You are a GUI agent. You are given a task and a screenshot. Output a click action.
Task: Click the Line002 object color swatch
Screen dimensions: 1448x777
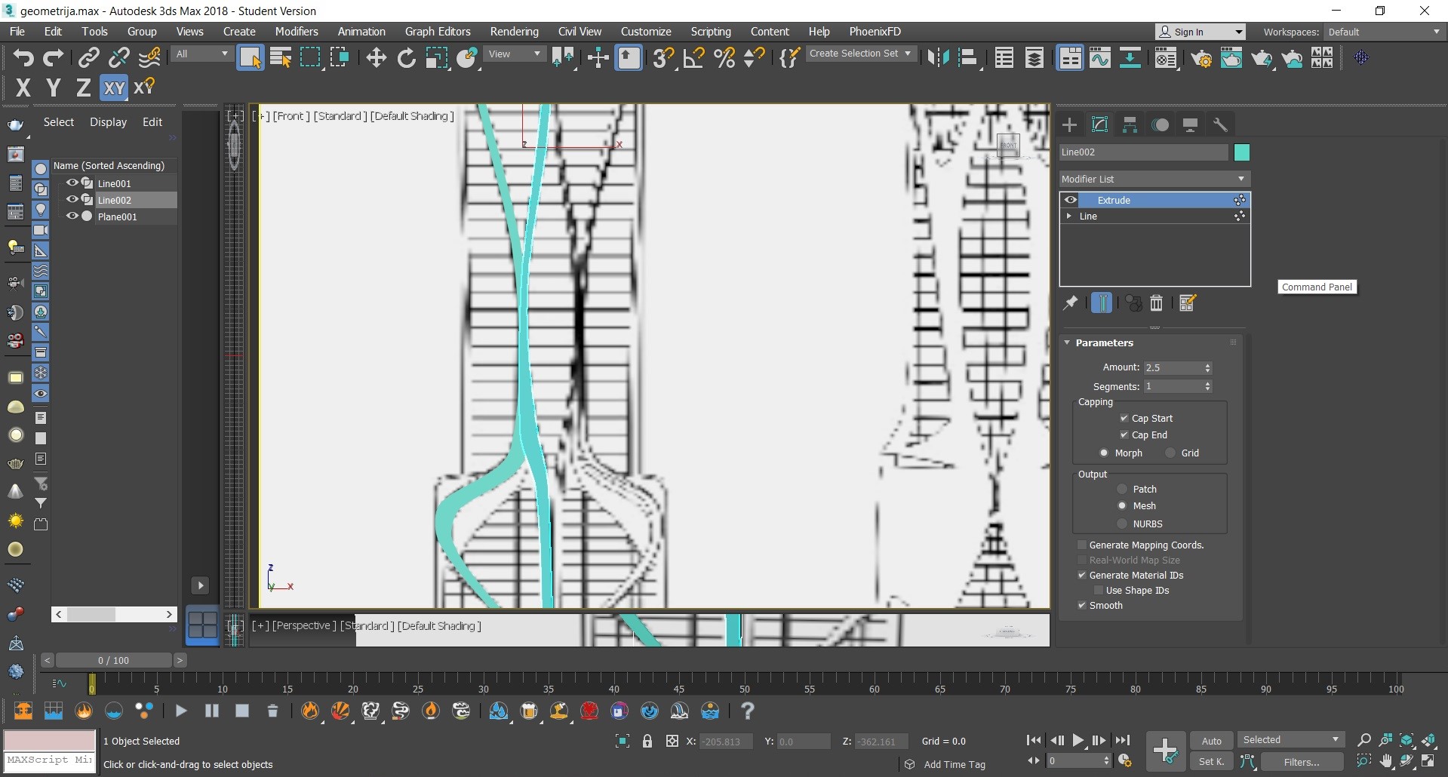(1241, 152)
